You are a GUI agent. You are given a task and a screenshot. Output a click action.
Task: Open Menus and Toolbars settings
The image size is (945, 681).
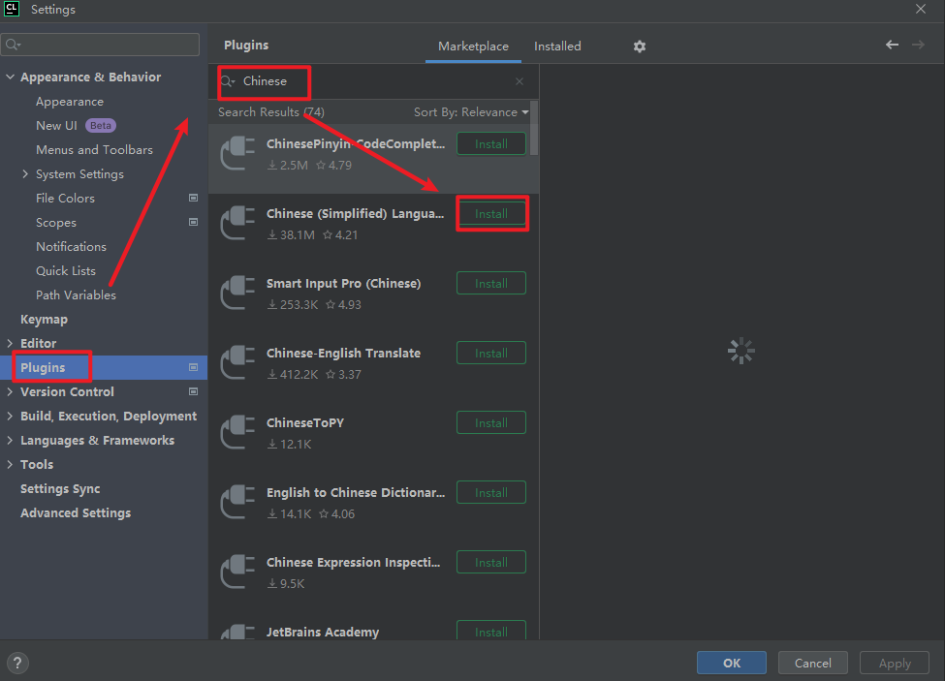coord(94,150)
